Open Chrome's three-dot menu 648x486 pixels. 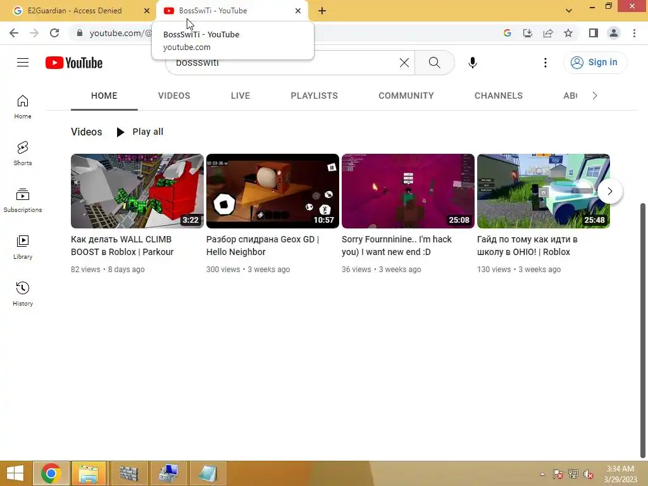634,33
